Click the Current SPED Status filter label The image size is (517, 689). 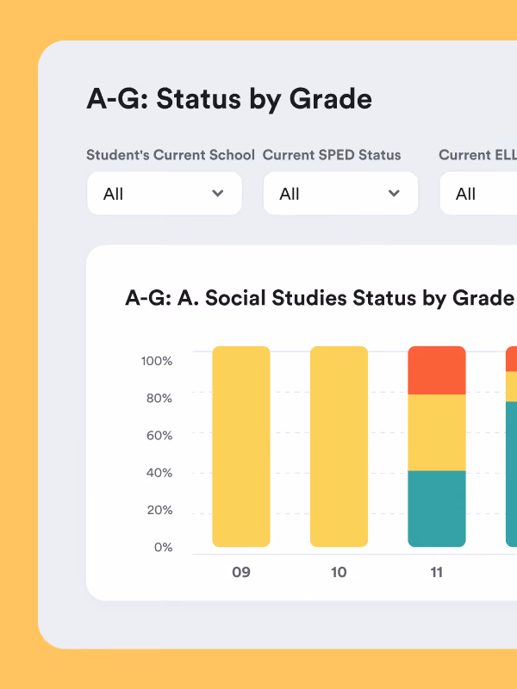pyautogui.click(x=332, y=155)
